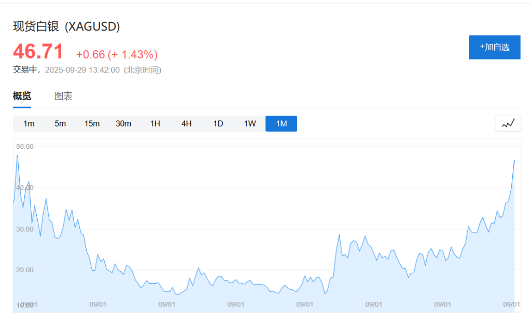Switch to 1W weekly view
The image size is (531, 321).
point(250,123)
